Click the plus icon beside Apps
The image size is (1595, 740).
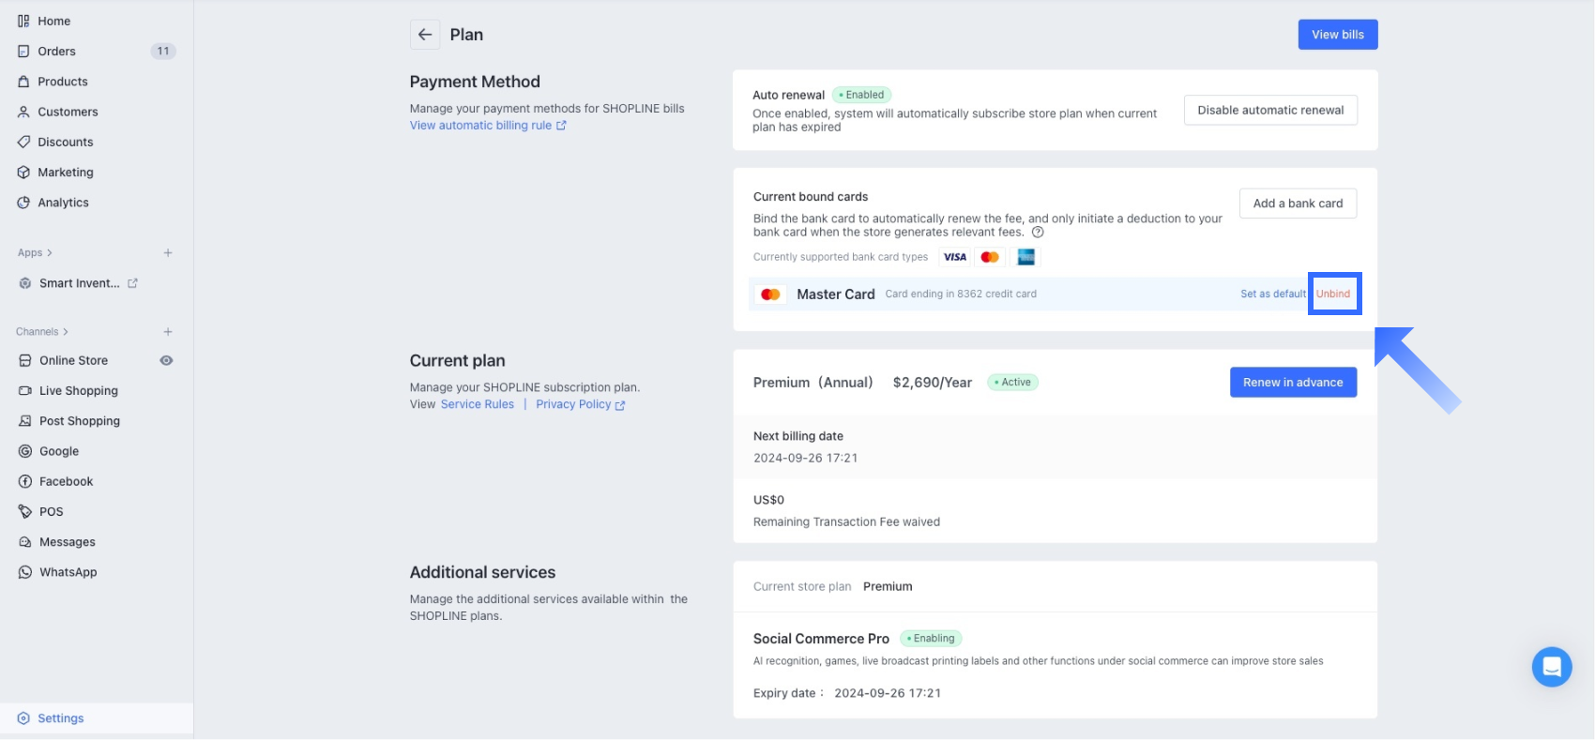[168, 253]
